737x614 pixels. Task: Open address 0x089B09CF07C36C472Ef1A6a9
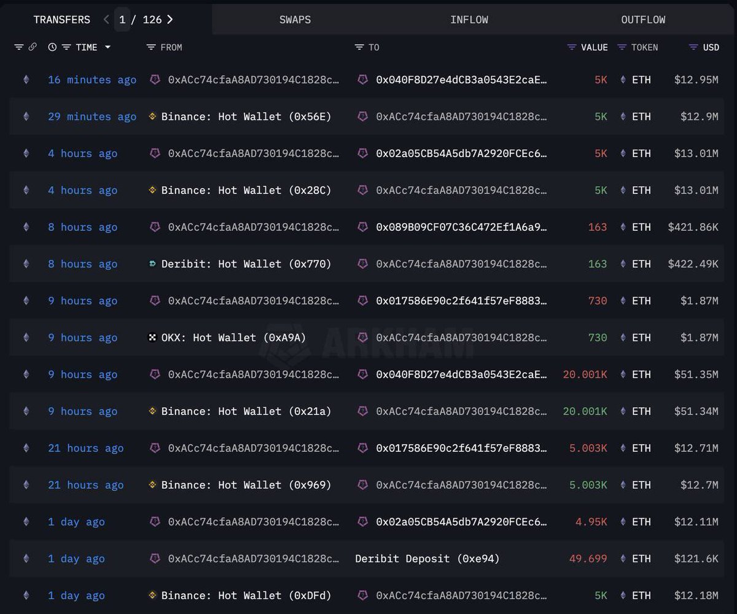click(461, 227)
